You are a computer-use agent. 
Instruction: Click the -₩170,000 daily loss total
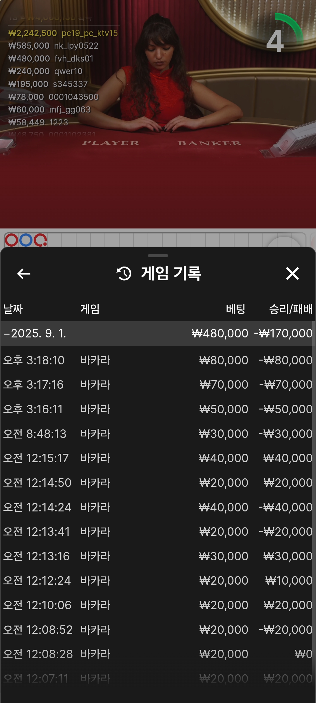(283, 333)
